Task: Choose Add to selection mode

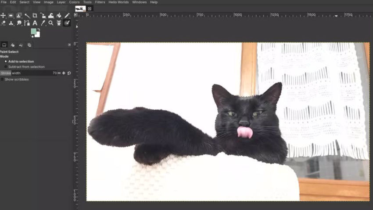Action: (x=5, y=62)
